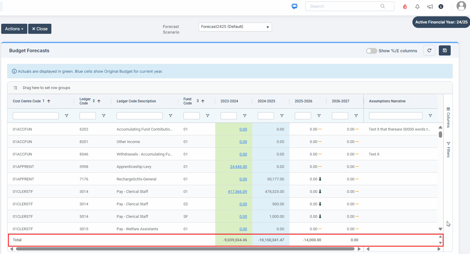Click Active Financial Year: 24/25 badge
The width and height of the screenshot is (470, 254).
(x=441, y=22)
